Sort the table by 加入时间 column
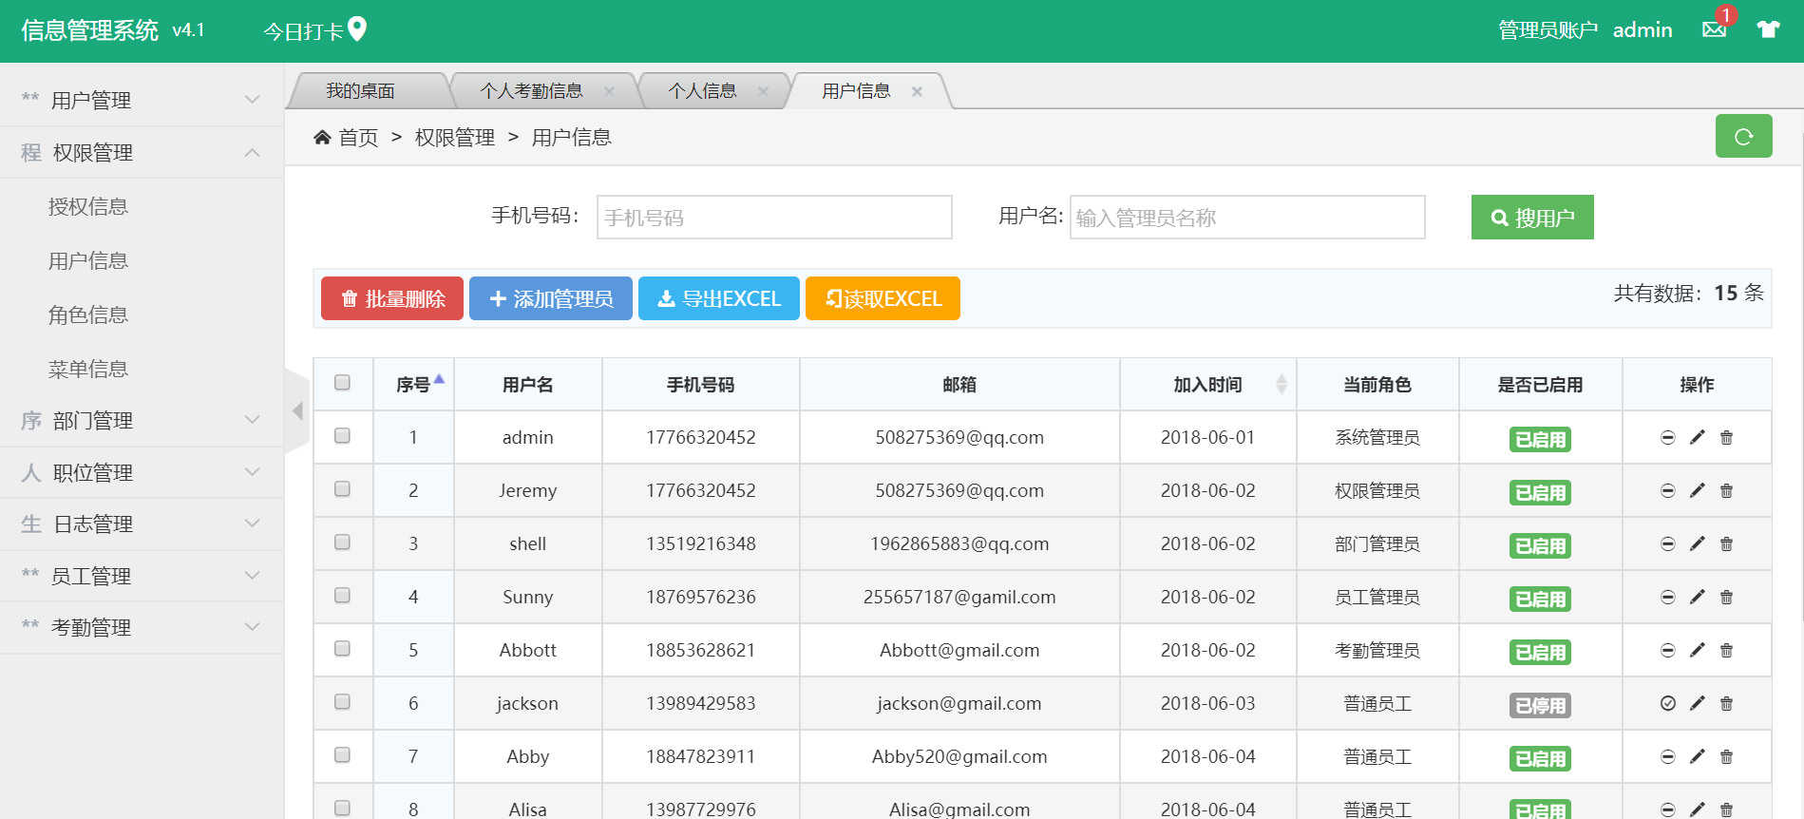 tap(1208, 385)
